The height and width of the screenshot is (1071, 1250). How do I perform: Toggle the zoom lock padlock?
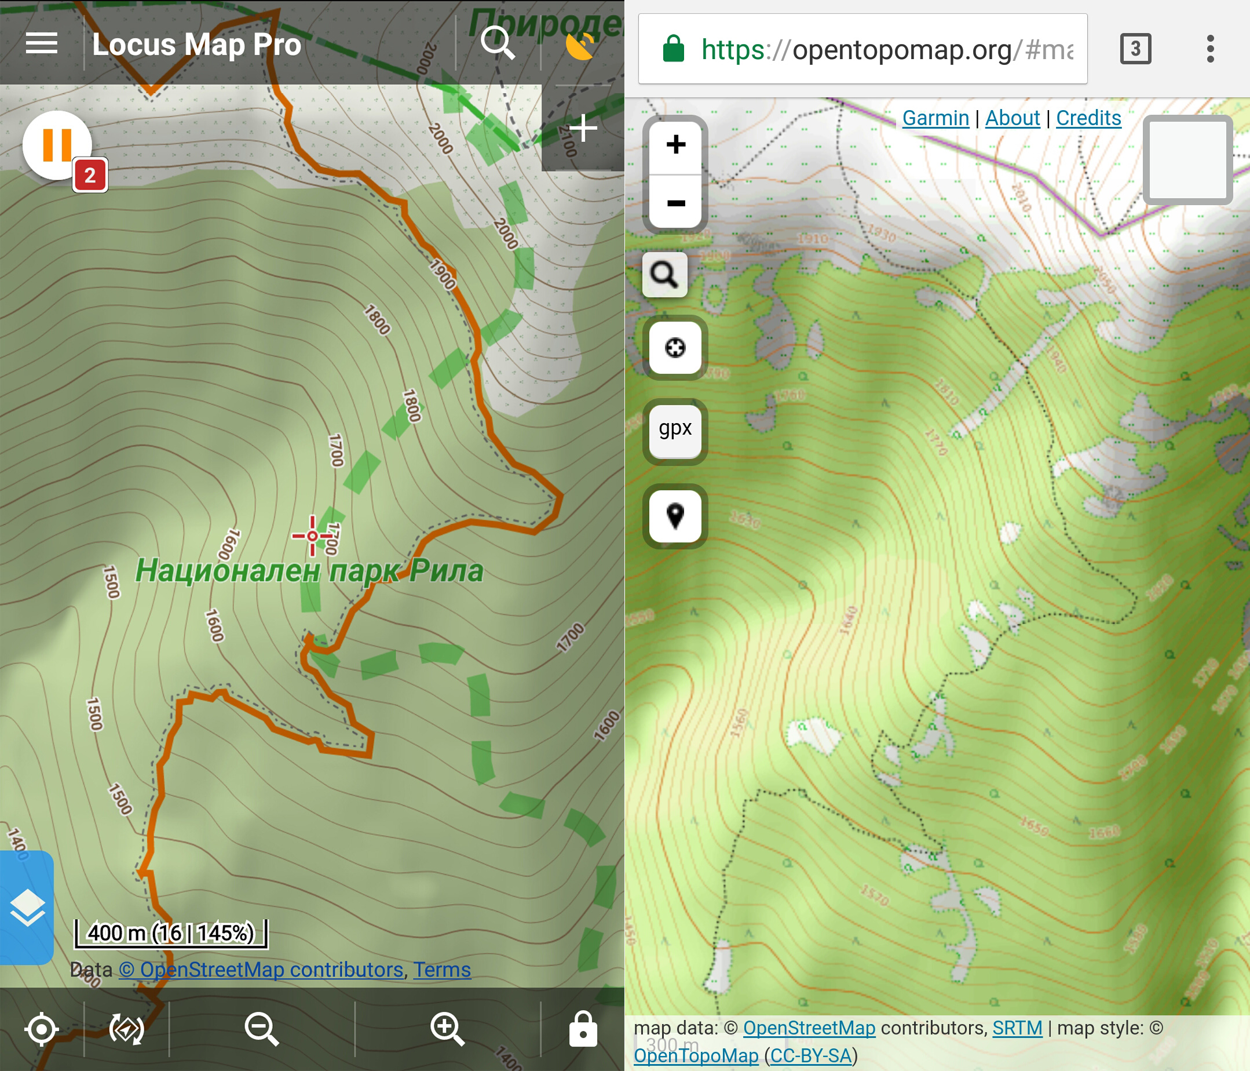click(x=583, y=1029)
